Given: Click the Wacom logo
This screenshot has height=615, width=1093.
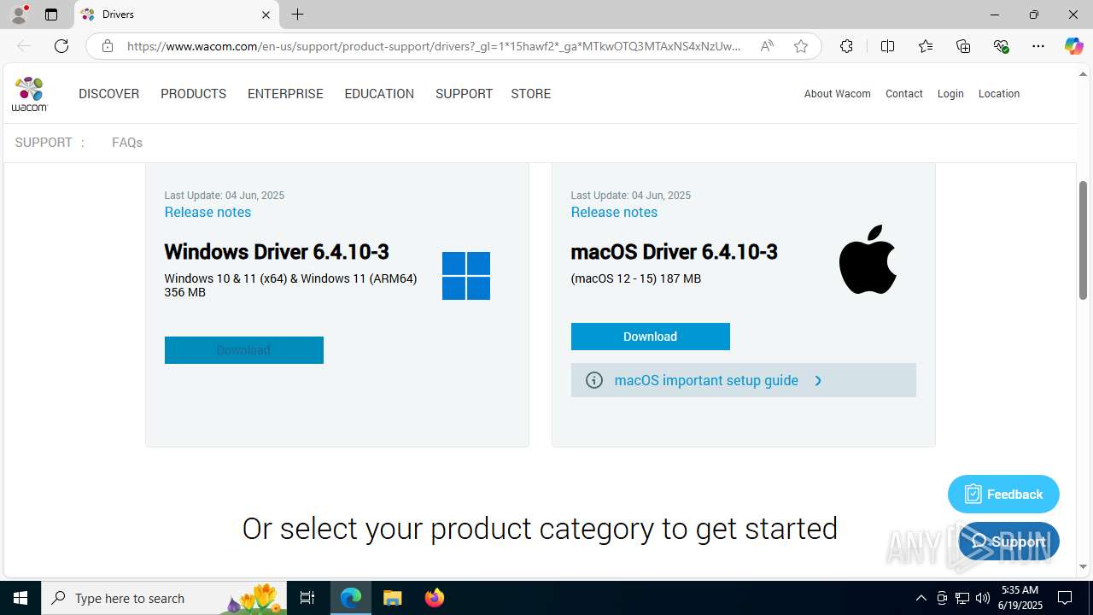Looking at the screenshot, I should click(30, 94).
